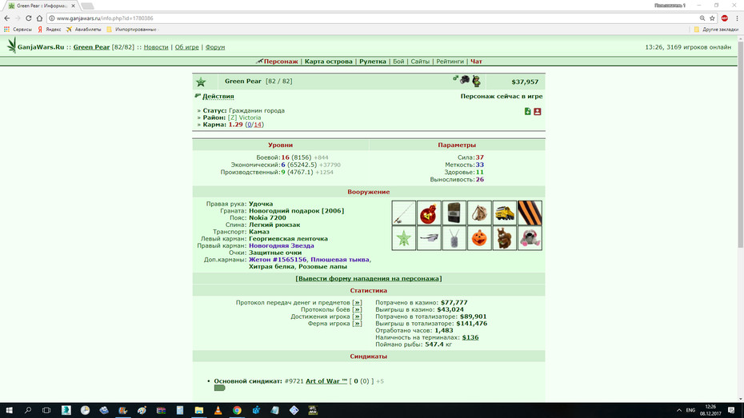Click the $136 terminal cash link
Viewport: 744px width, 418px height.
click(x=470, y=337)
